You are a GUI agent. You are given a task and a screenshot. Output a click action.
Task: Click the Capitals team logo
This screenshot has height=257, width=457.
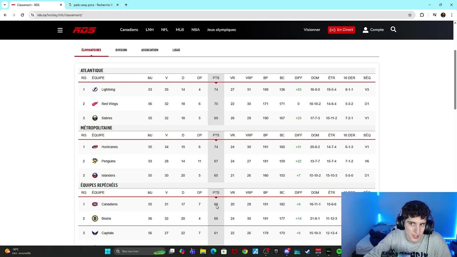[95, 233]
